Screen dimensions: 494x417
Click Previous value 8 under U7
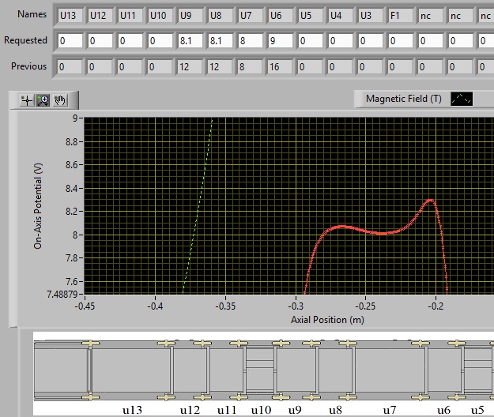[250, 66]
